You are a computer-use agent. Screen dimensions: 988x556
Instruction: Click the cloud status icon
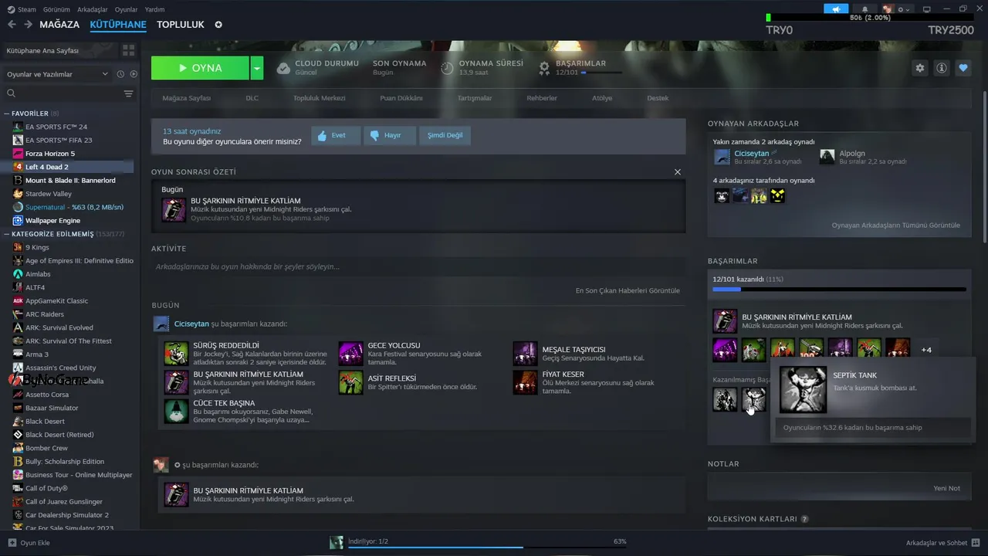[283, 68]
